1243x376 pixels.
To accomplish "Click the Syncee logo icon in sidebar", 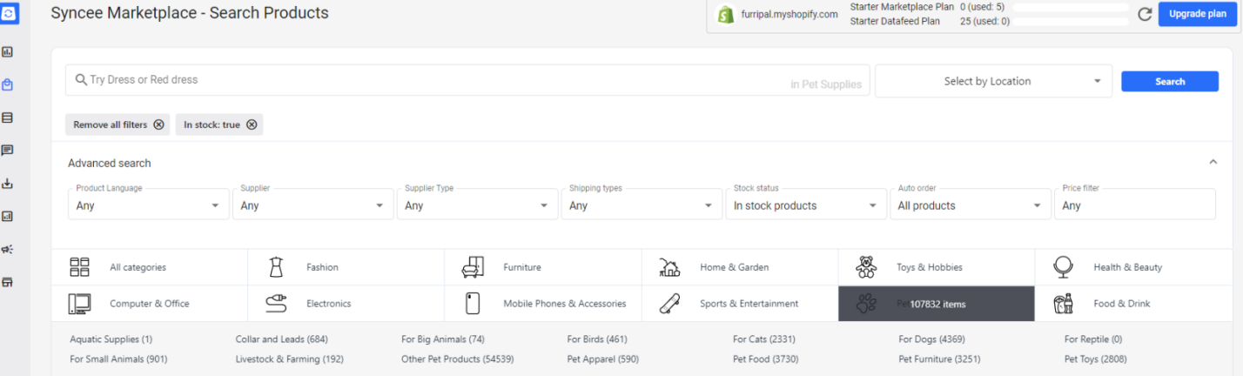I will [x=8, y=15].
